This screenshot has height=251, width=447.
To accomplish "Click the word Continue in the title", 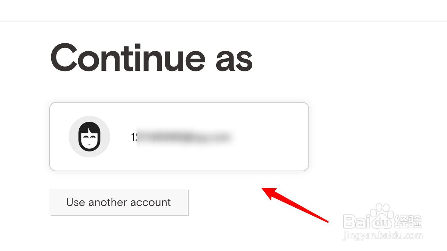I will (128, 58).
